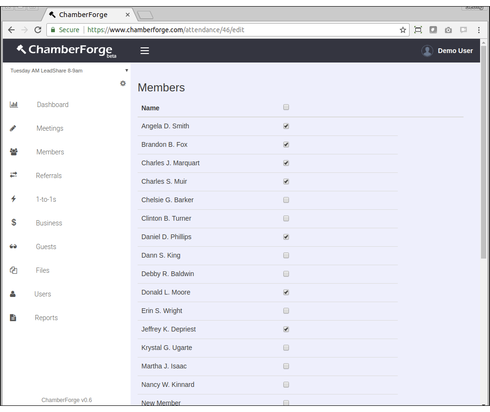Image resolution: width=490 pixels, height=412 pixels.
Task: Mark Chelsie G. Barker as present
Action: click(286, 200)
